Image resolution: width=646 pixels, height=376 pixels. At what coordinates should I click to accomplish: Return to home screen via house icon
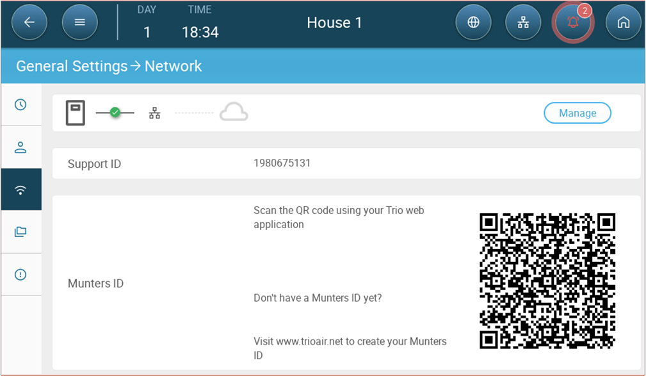point(623,22)
